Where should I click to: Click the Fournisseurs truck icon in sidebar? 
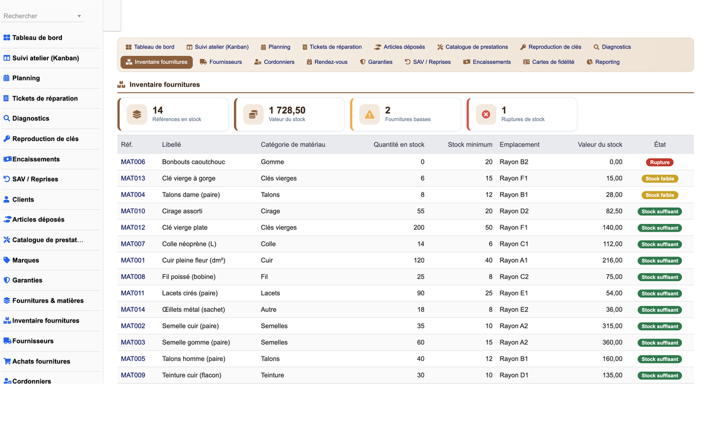[x=8, y=341]
